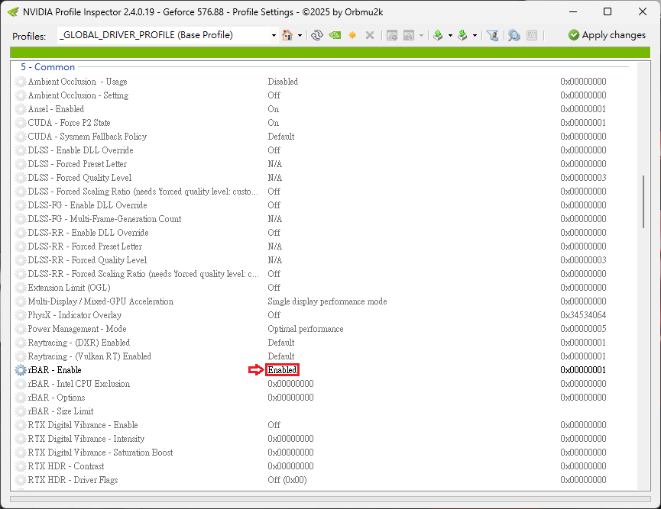Viewport: 661px width, 509px height.
Task: Select DLSS - Forced Quality Level setting
Action: click(79, 178)
